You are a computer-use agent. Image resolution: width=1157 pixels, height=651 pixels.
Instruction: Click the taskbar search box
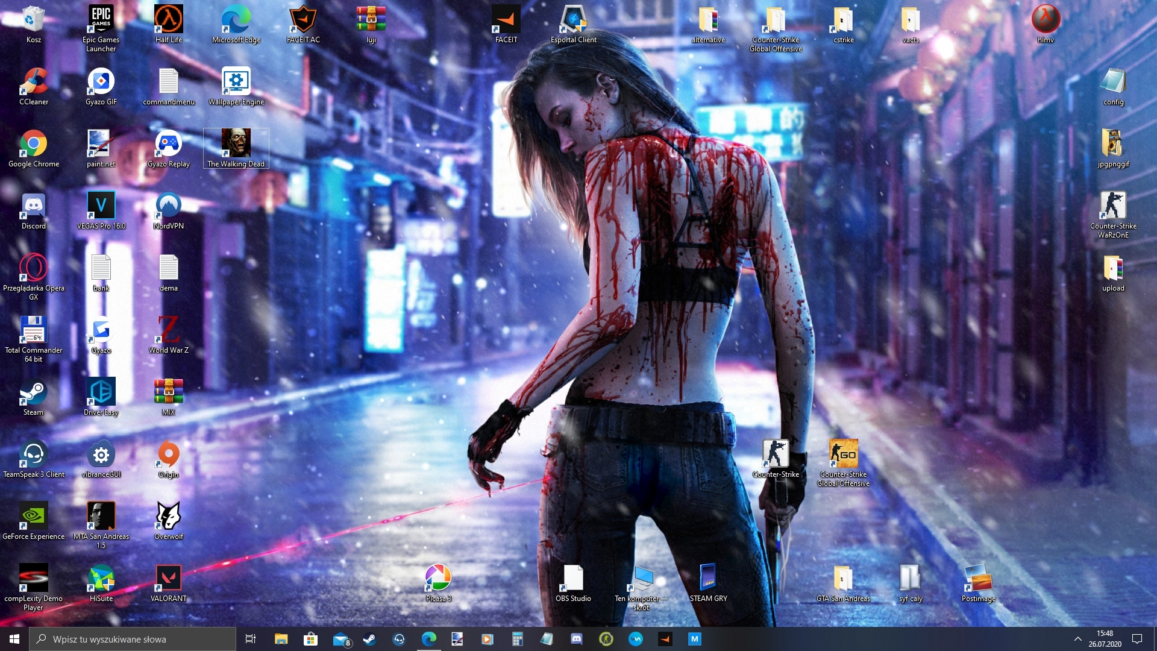coord(133,639)
